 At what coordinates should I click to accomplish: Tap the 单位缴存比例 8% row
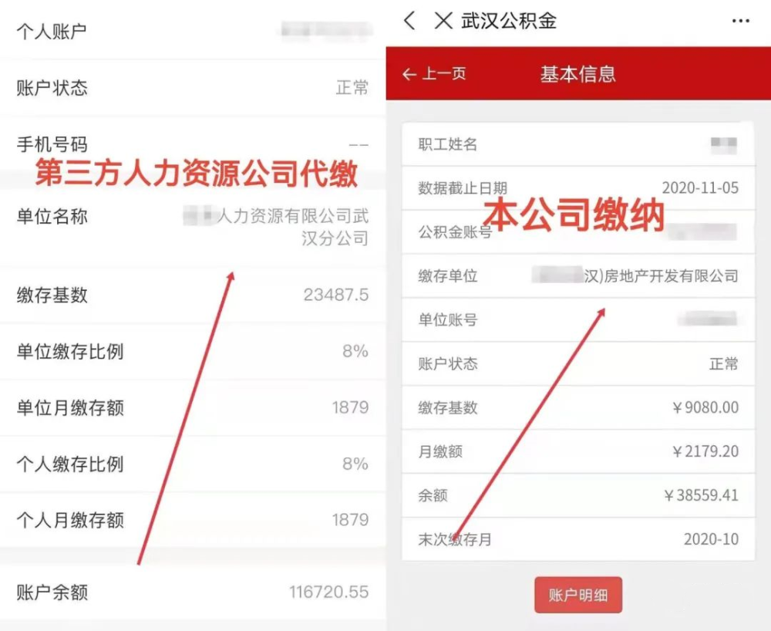click(193, 352)
